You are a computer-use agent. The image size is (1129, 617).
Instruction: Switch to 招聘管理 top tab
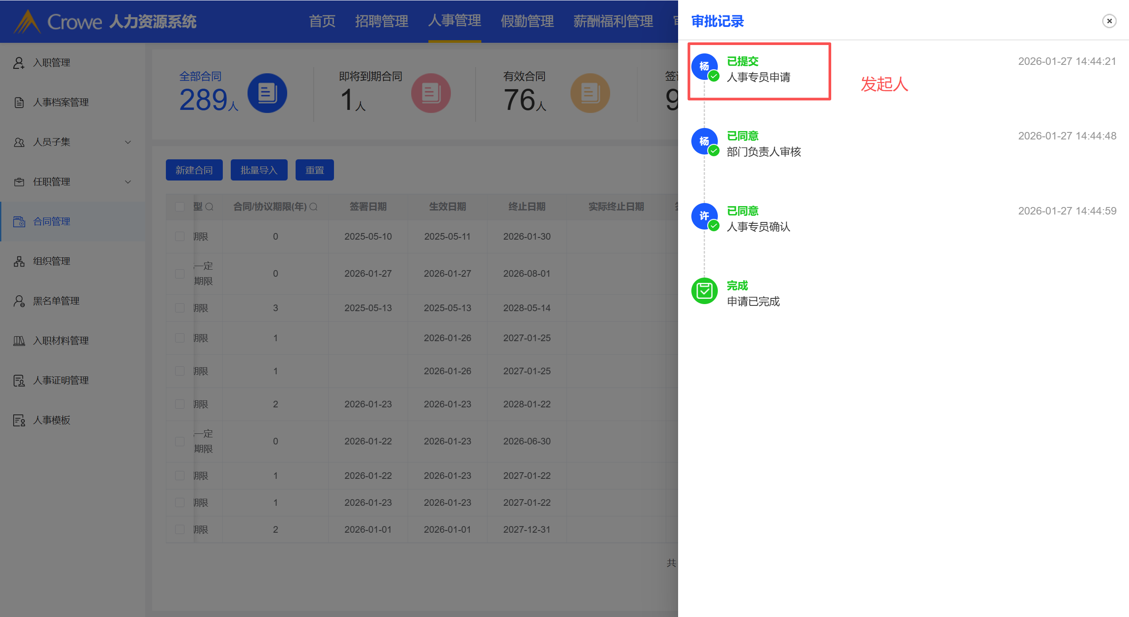click(x=381, y=21)
